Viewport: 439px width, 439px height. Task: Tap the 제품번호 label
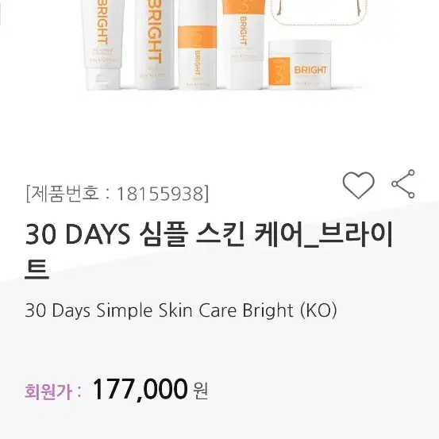click(62, 193)
